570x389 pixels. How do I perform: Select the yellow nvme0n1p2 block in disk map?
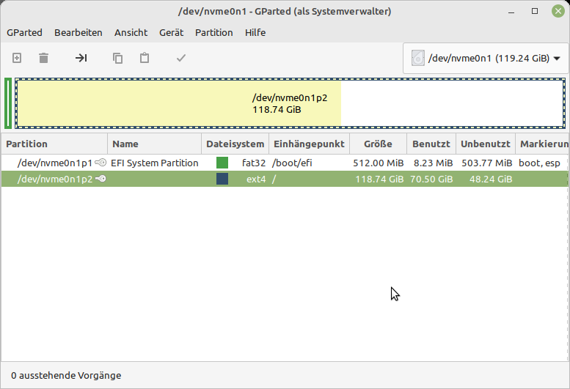pyautogui.click(x=178, y=103)
